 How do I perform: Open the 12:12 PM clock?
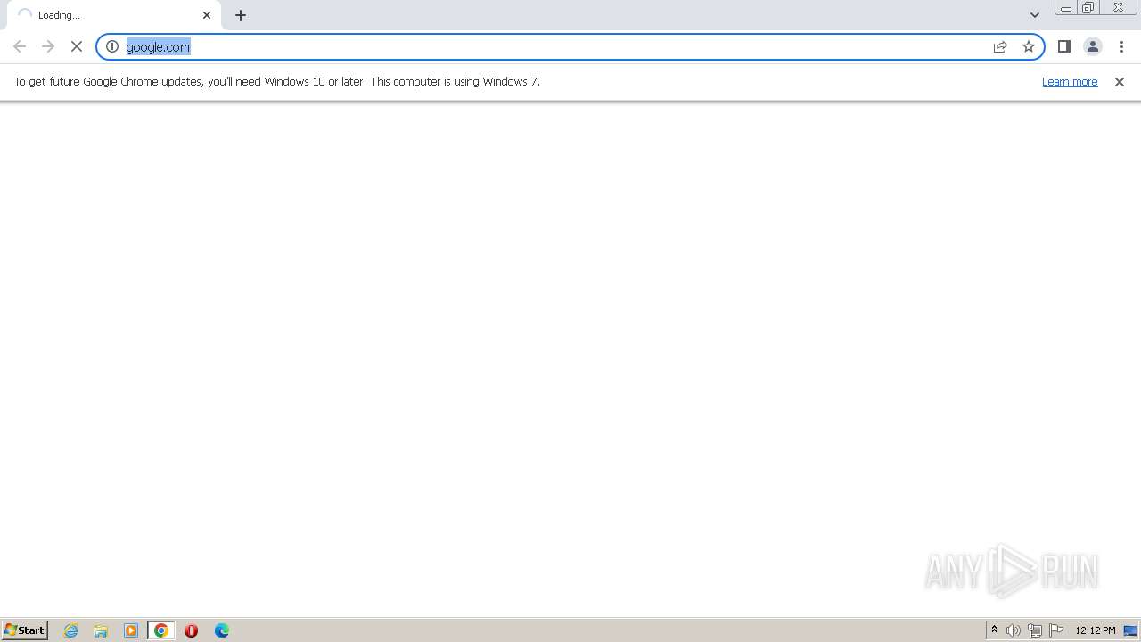(x=1096, y=630)
